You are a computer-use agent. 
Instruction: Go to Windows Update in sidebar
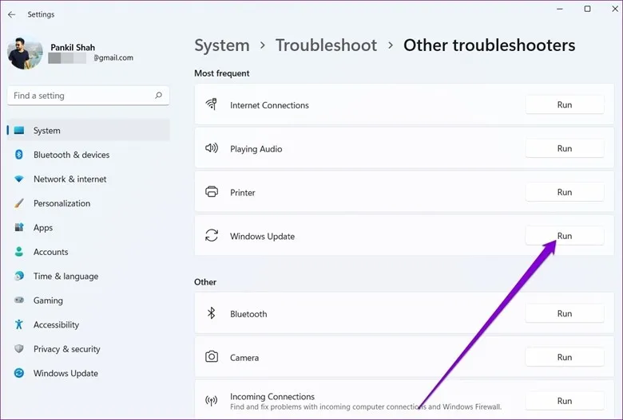65,373
